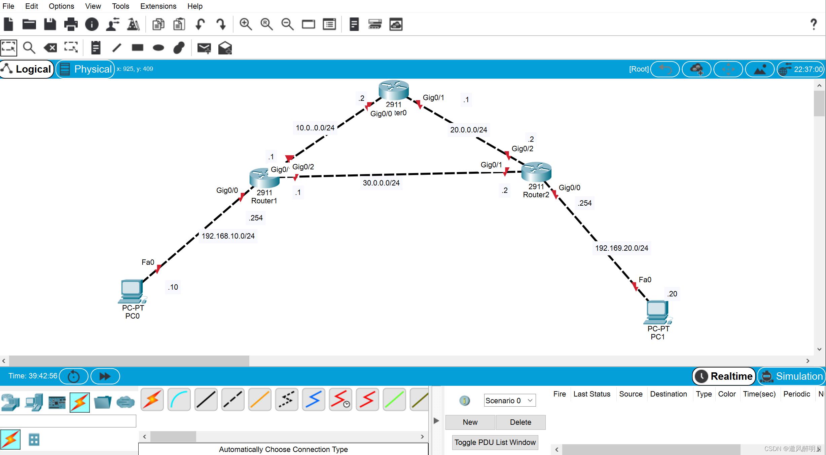The height and width of the screenshot is (455, 826).
Task: Open the Extensions menu
Action: point(158,6)
